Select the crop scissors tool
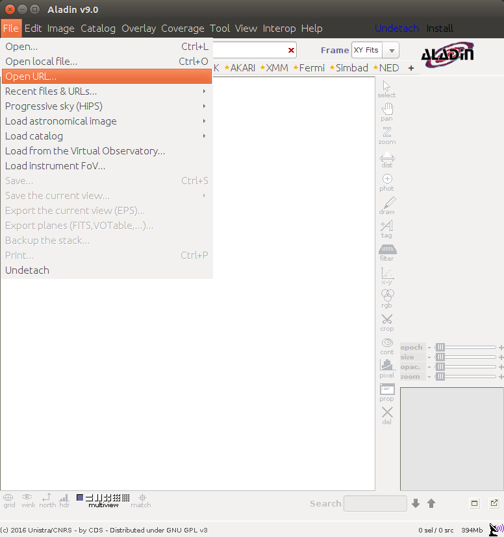Viewport: 504px width, 537px height. click(386, 322)
